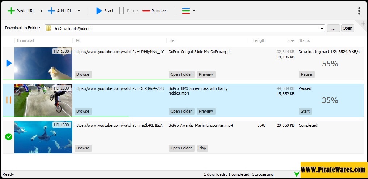The width and height of the screenshot is (368, 179).
Task: Expand the Paste URL dropdown arrow
Action: point(41,11)
